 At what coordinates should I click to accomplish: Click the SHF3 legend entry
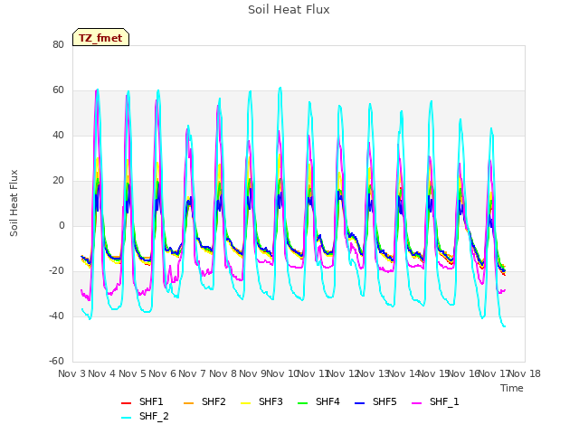[x=261, y=401]
